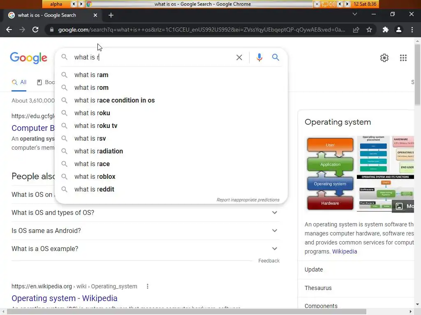Open the Chrome profile avatar menu

point(399,30)
